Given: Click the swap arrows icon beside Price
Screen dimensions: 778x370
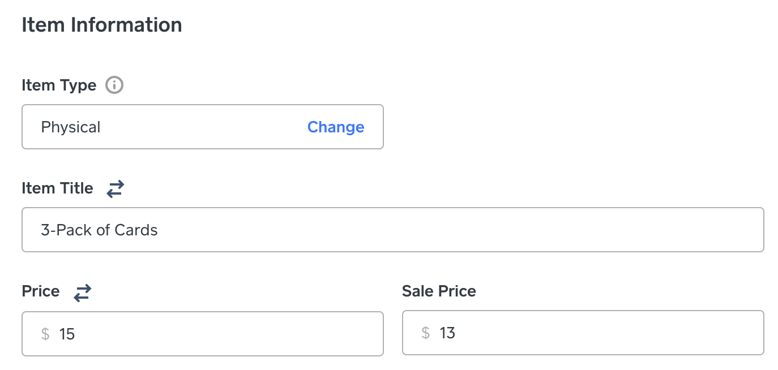Looking at the screenshot, I should [83, 292].
